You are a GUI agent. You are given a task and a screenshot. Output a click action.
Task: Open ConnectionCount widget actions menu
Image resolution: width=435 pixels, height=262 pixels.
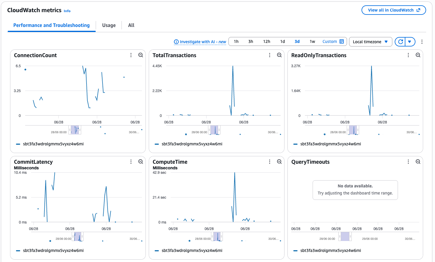click(x=131, y=55)
